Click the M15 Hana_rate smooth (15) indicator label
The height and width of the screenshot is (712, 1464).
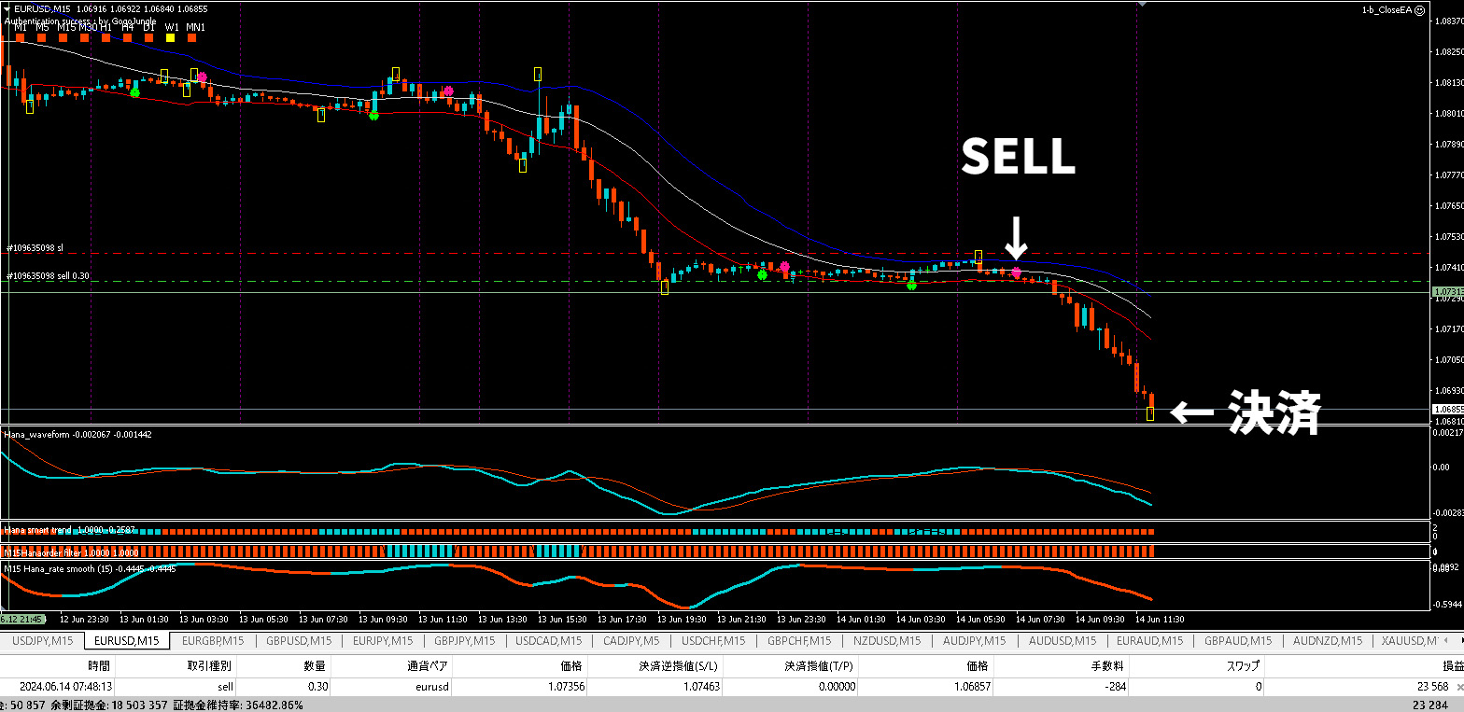tap(90, 568)
